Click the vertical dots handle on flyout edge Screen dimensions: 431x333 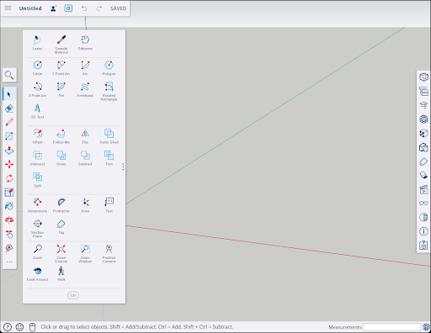click(123, 166)
